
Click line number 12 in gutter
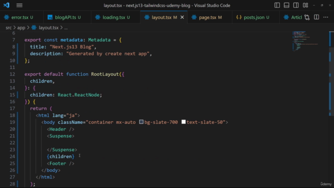13,74
